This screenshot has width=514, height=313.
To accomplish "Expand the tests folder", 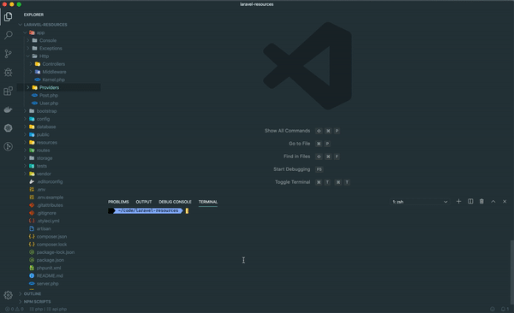I will [x=42, y=166].
